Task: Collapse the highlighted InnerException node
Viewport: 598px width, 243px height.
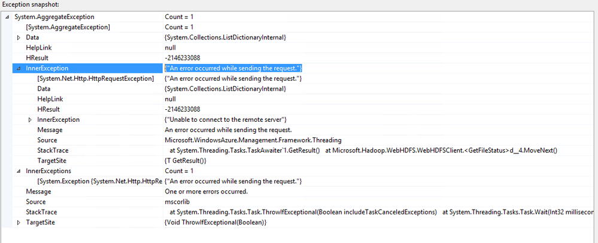Action: click(19, 69)
